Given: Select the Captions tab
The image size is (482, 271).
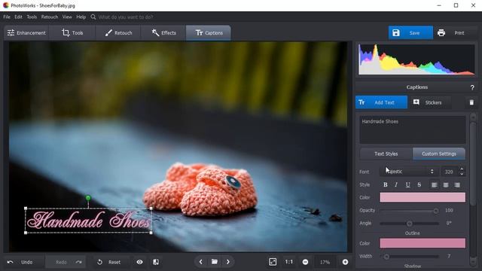Looking at the screenshot, I should click(x=209, y=33).
